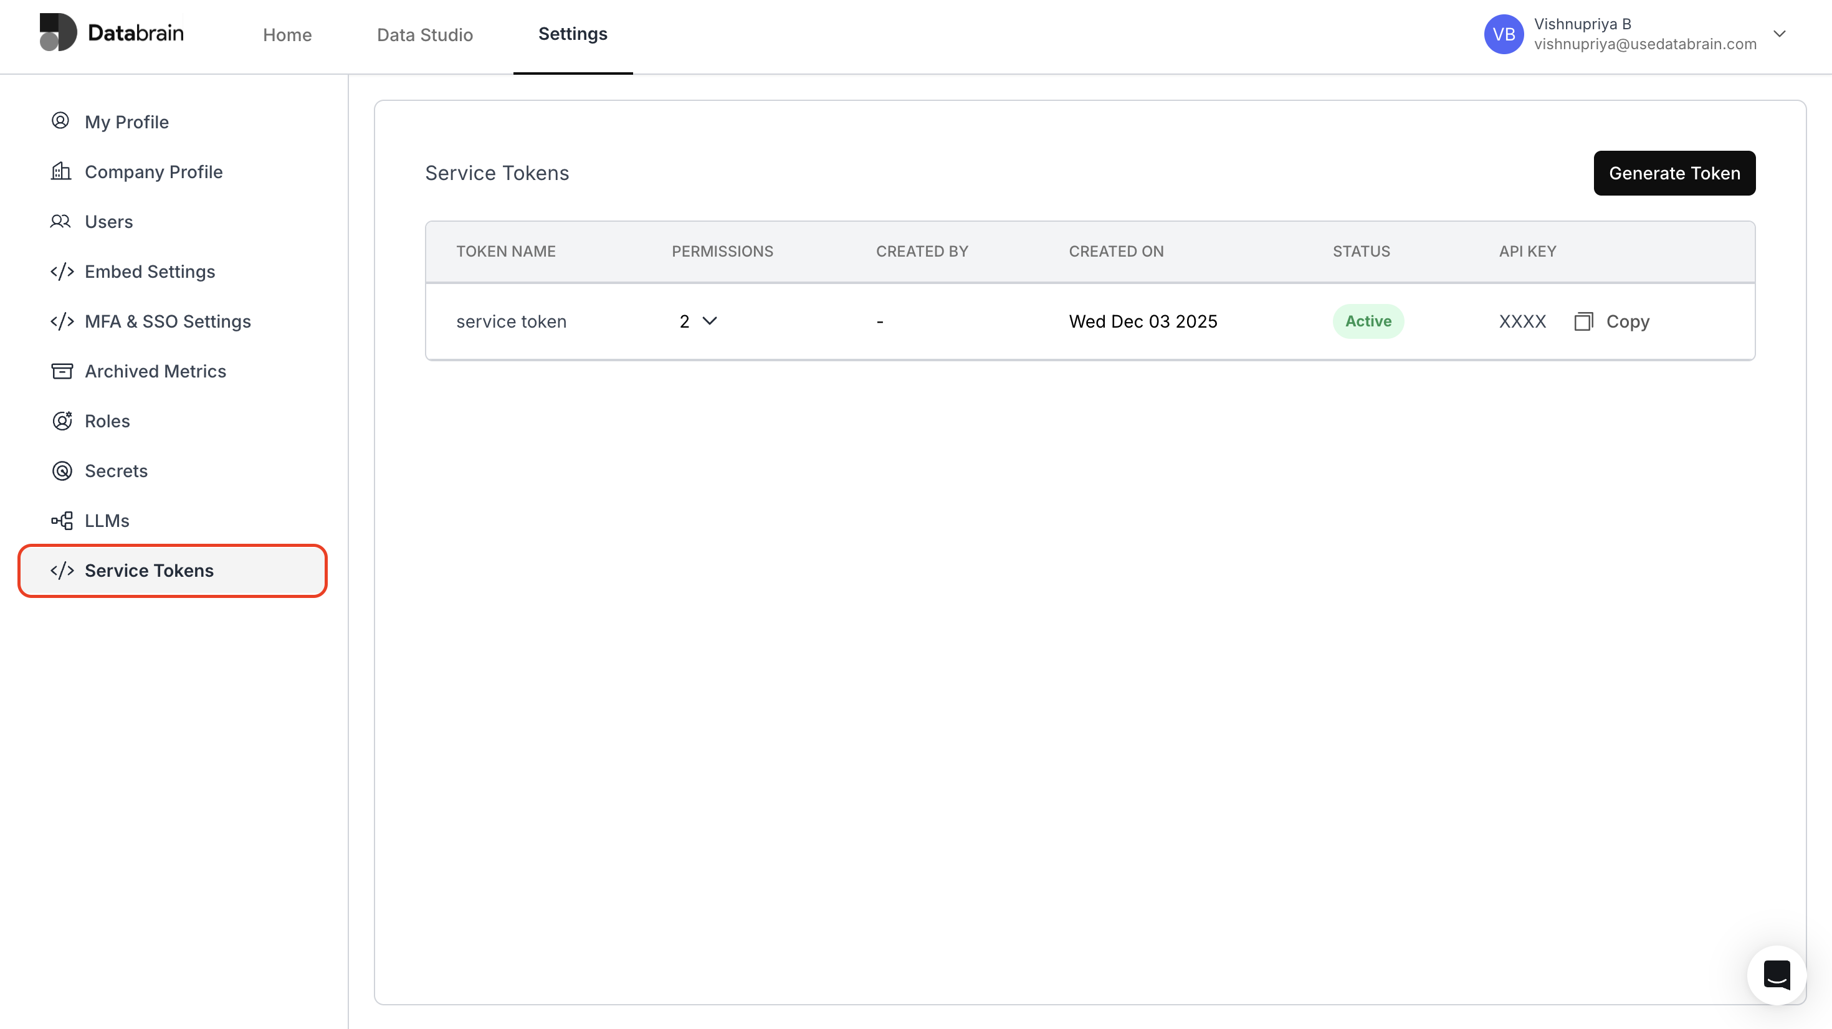Click the Copy API key link
The width and height of the screenshot is (1832, 1029).
point(1627,321)
